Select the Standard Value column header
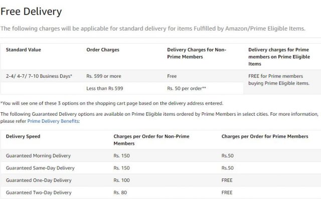 click(24, 50)
